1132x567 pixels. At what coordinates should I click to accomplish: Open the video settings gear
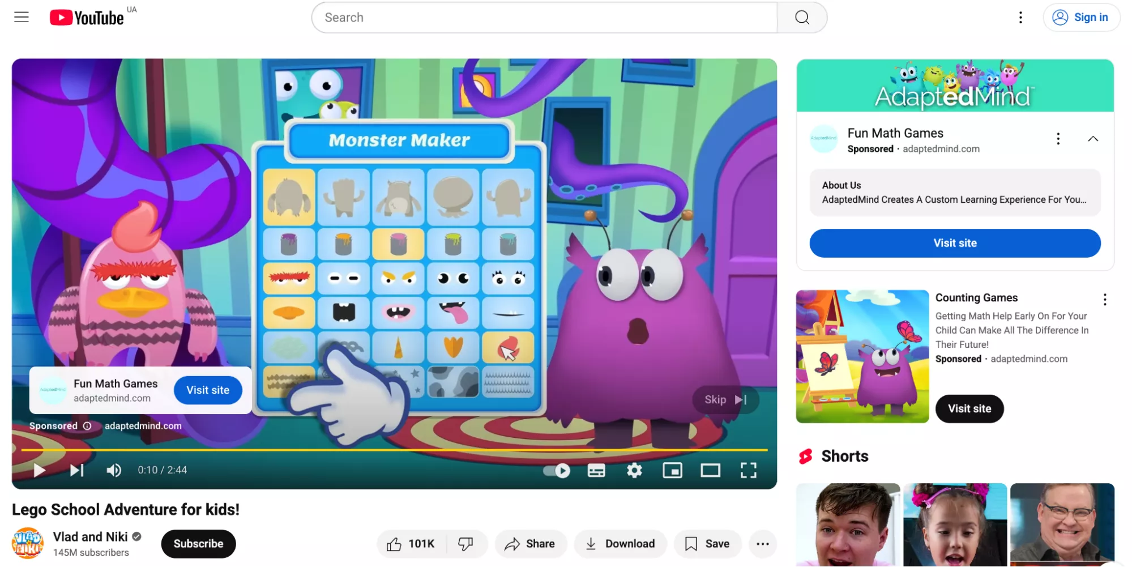[x=634, y=470]
